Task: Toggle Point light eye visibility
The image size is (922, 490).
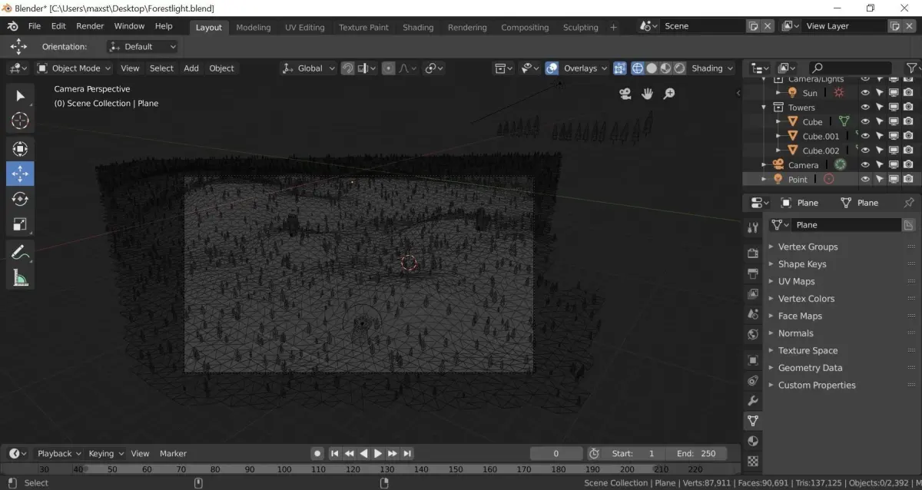Action: tap(865, 180)
